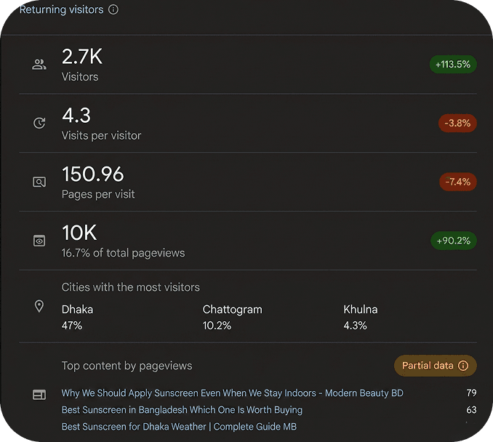Click the clock-arrow icon for Visits per visitor
The image size is (493, 442).
click(x=39, y=123)
